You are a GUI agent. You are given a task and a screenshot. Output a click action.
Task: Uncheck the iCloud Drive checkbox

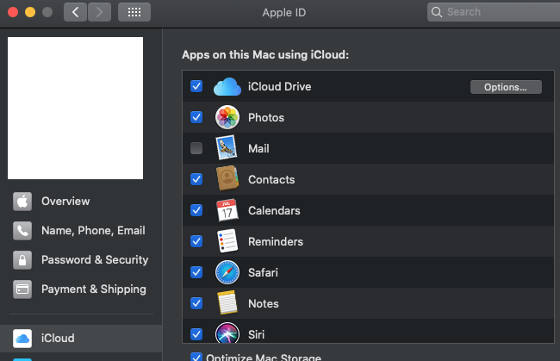[x=196, y=86]
